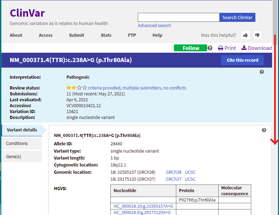
Task: Click the printer icon for Print
Action: (x=220, y=48)
